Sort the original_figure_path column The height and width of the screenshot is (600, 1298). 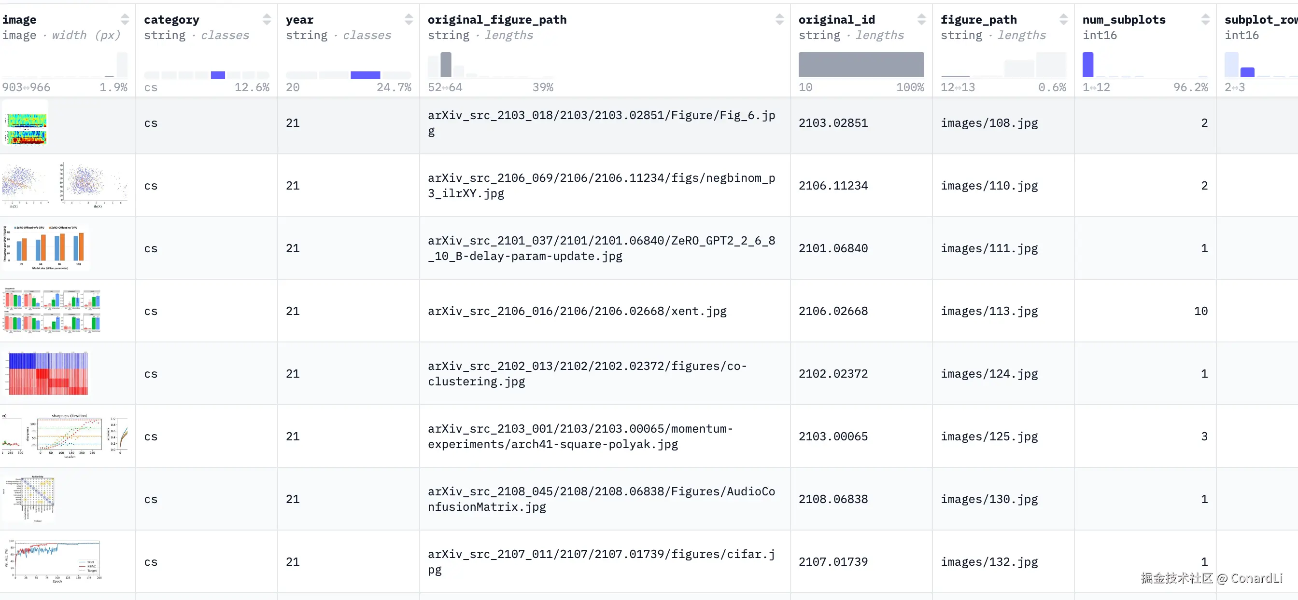780,19
